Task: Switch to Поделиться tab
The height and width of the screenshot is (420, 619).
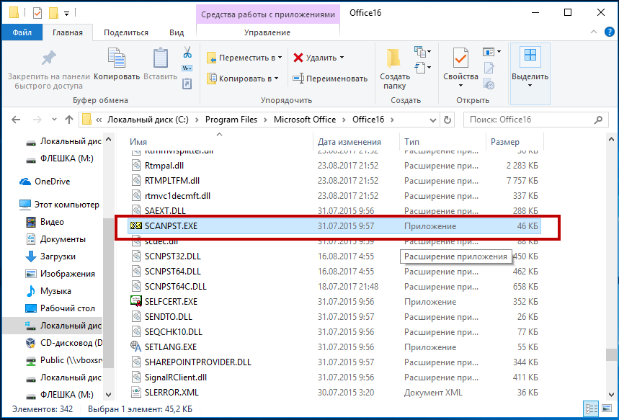Action: pyautogui.click(x=126, y=32)
